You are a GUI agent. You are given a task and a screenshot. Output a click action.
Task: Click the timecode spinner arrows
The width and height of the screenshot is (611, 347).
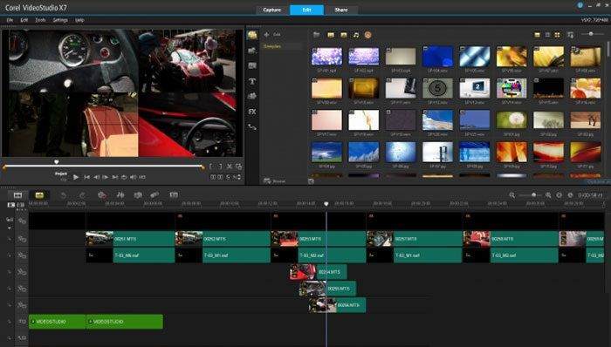239,177
